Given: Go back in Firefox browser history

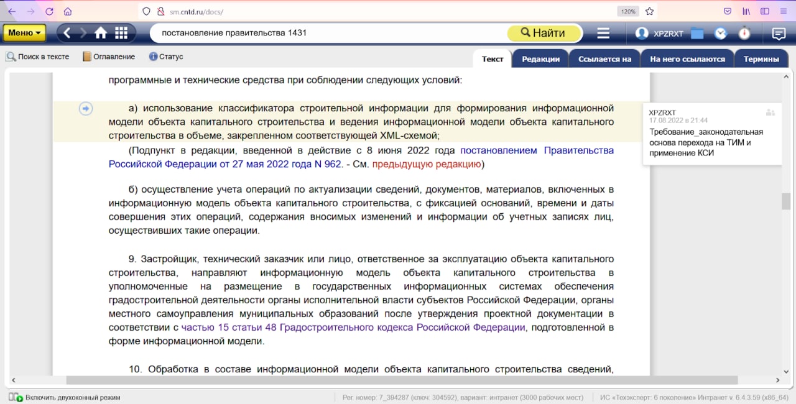Looking at the screenshot, I should [12, 11].
